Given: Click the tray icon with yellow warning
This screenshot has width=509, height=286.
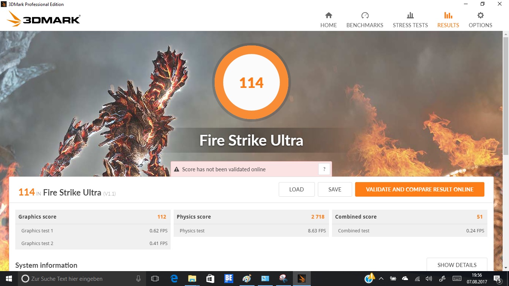Looking at the screenshot, I should pyautogui.click(x=370, y=278).
